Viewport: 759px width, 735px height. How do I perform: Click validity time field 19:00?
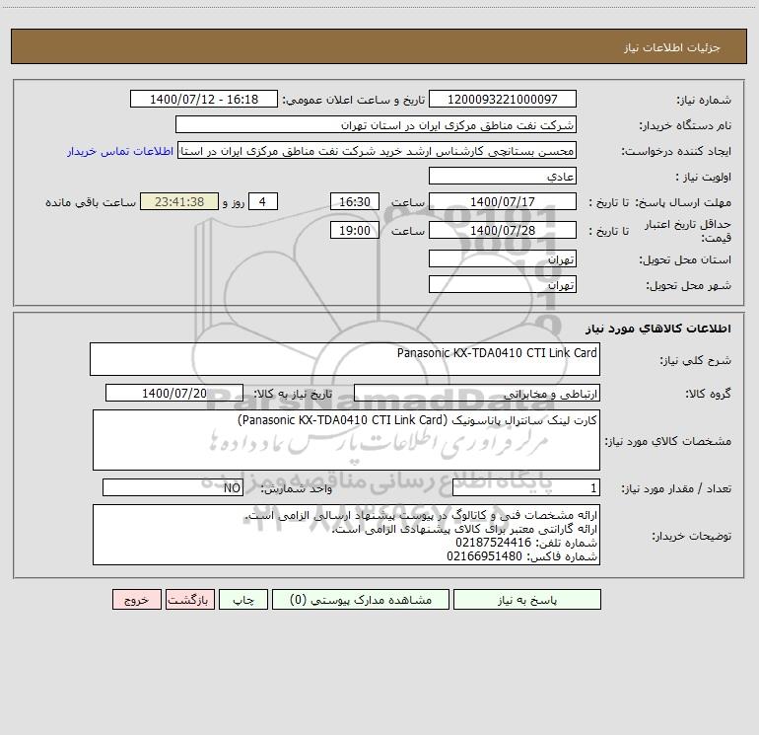(354, 230)
